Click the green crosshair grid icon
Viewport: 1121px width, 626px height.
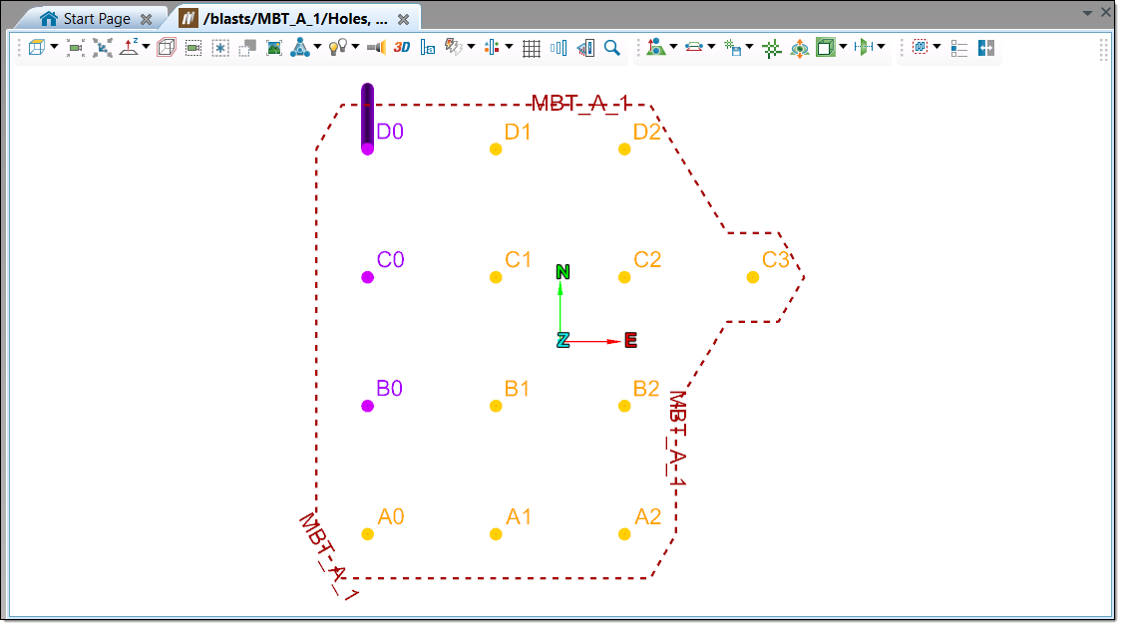click(x=771, y=48)
